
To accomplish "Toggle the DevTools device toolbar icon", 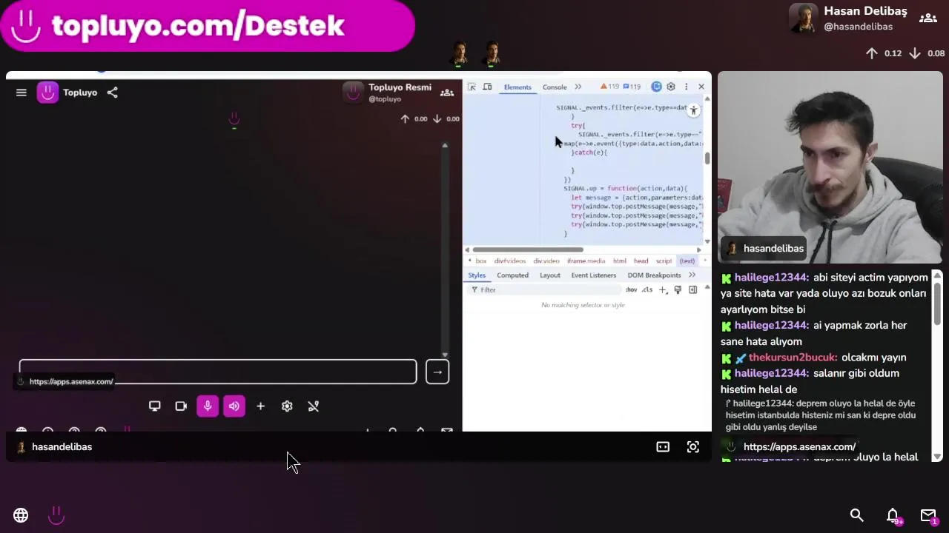I will coord(487,87).
